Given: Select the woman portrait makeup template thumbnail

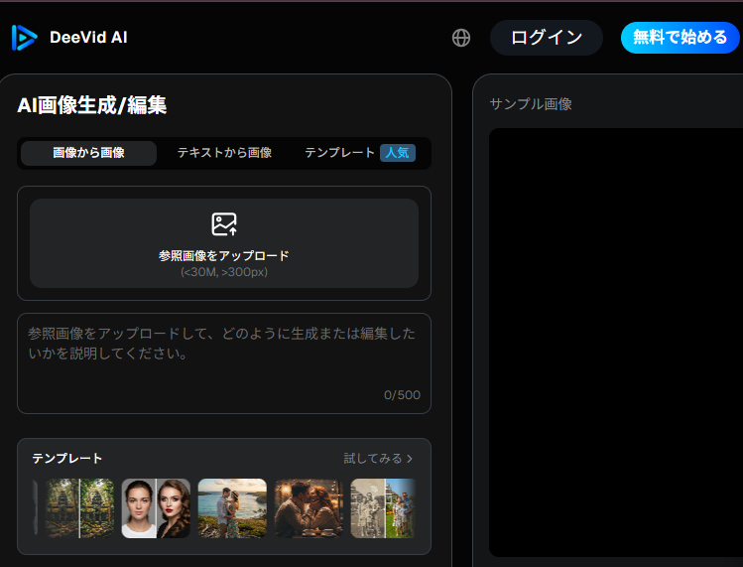Looking at the screenshot, I should pos(156,508).
